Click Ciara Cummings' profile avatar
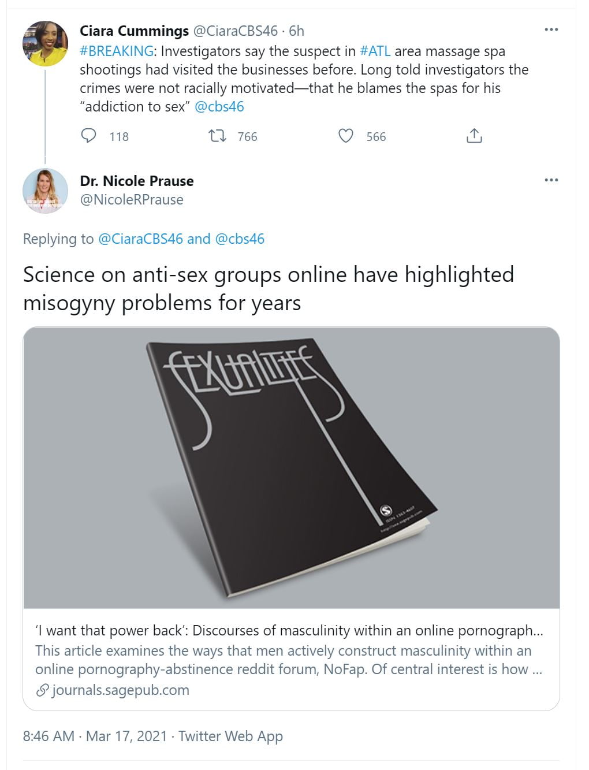Screen dimensions: 589x770 [x=45, y=43]
